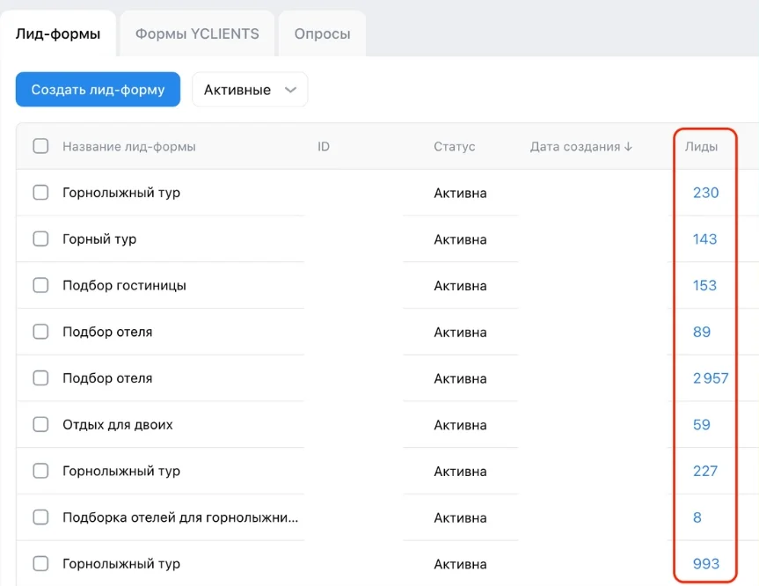The image size is (759, 586).
Task: Open the Подборка отелей для горнолыжни… form name
Action: (180, 517)
